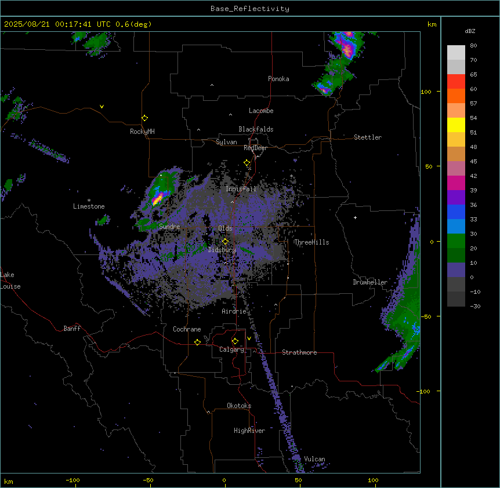Click the intense storm cell northwest of Sundre
Viewport: 500px width, 488px height.
[x=158, y=198]
